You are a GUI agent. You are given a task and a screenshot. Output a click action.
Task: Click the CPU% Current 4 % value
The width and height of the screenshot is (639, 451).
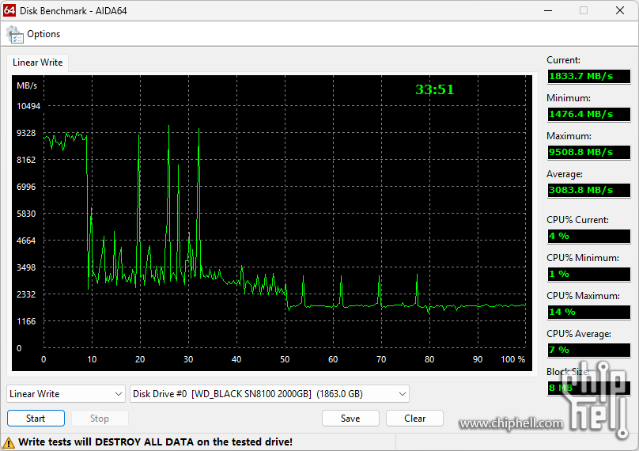point(589,236)
